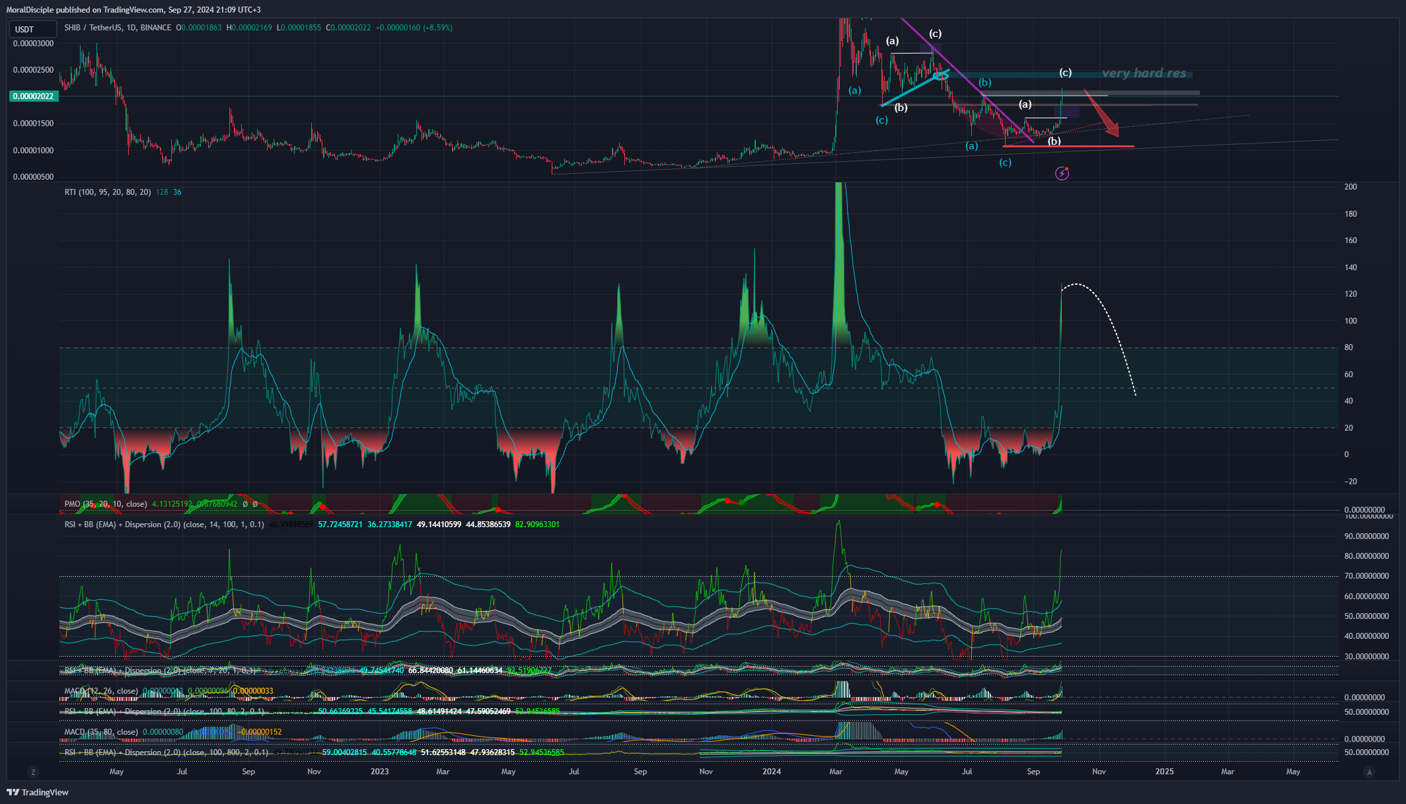1406x804 pixels.
Task: Click the RSI value 57.72458721
Action: coord(341,525)
